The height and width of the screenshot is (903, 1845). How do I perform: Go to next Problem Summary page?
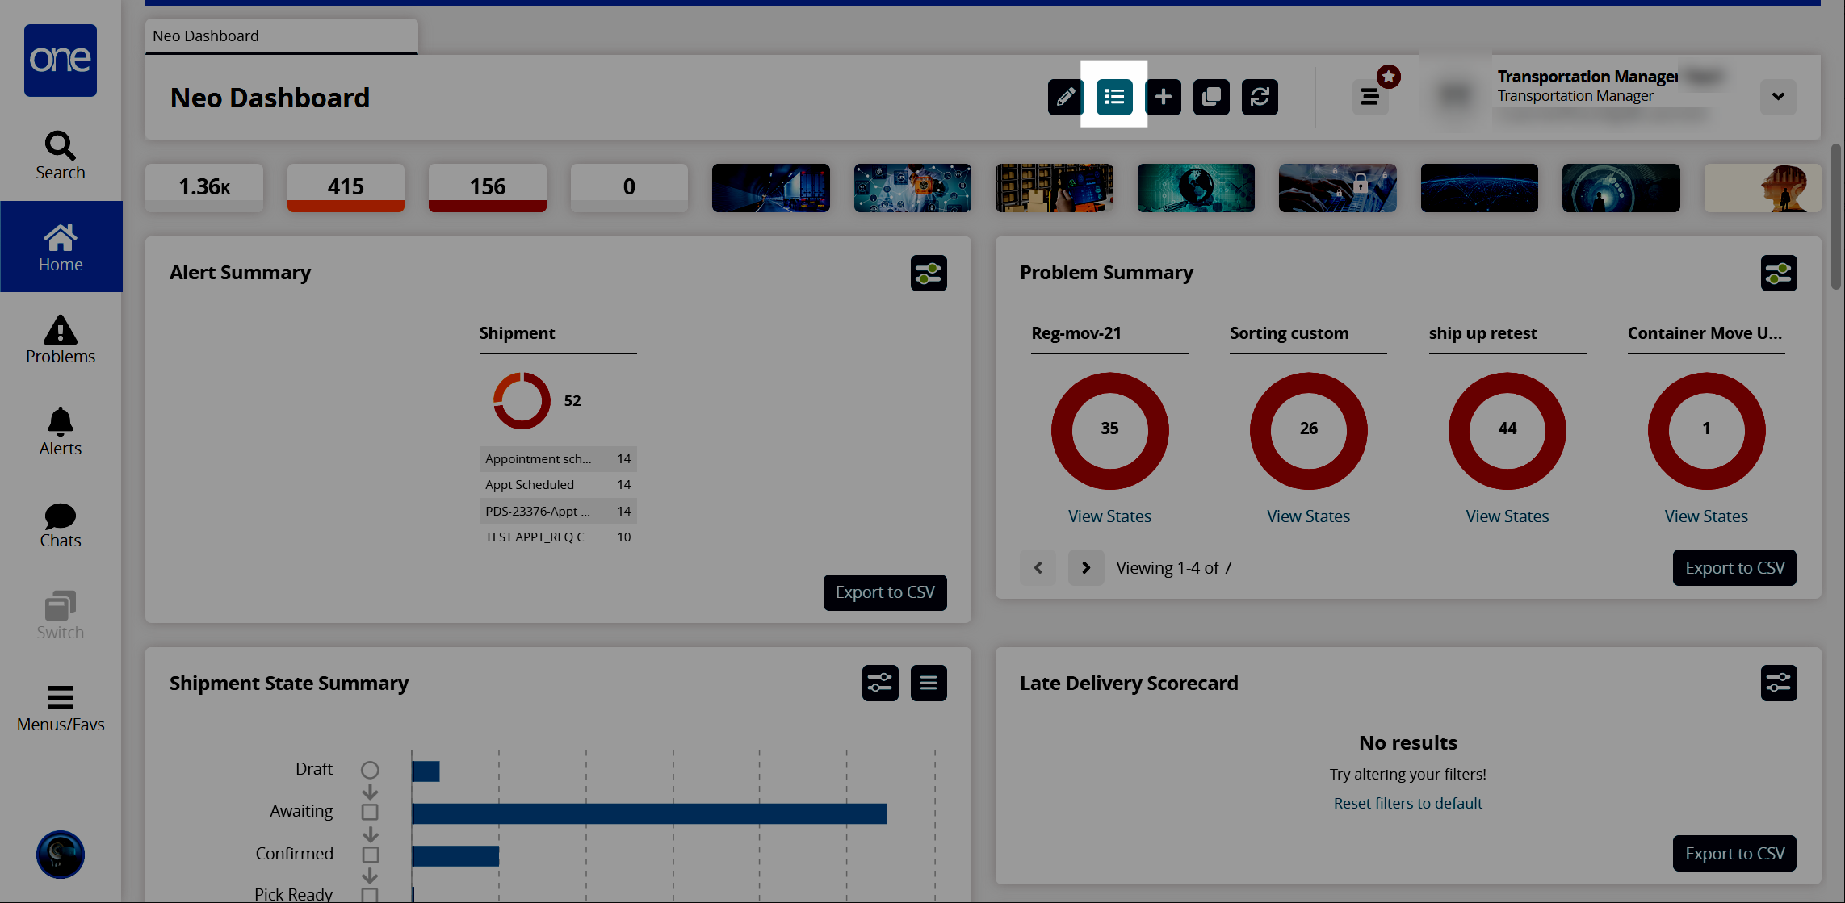click(1086, 568)
